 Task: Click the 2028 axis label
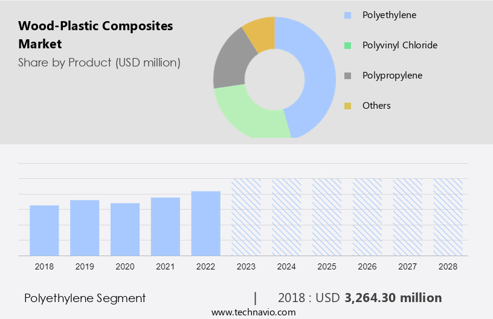pyautogui.click(x=448, y=266)
